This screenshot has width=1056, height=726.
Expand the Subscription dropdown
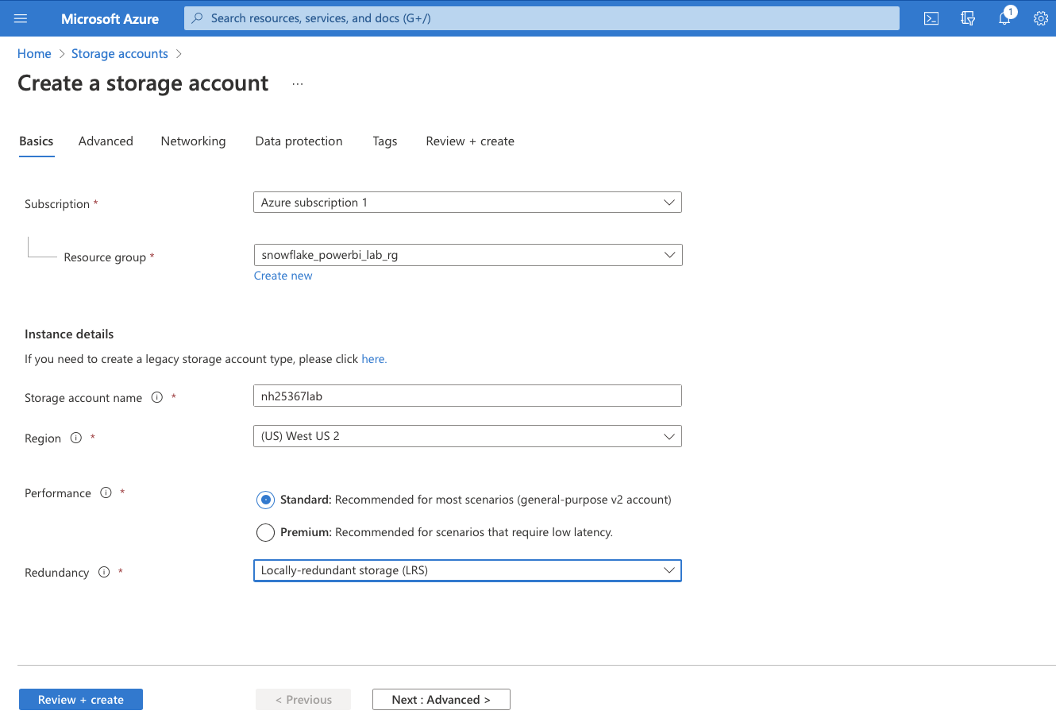coord(467,203)
